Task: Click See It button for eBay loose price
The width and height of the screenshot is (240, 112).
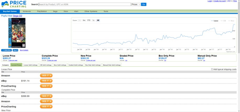Action: click(x=46, y=81)
